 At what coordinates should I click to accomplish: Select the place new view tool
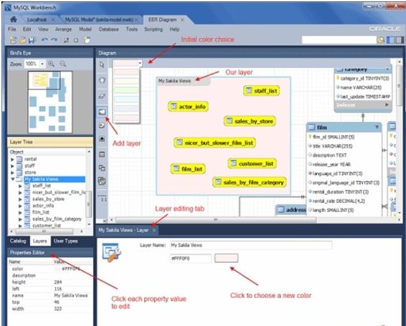pos(102,168)
